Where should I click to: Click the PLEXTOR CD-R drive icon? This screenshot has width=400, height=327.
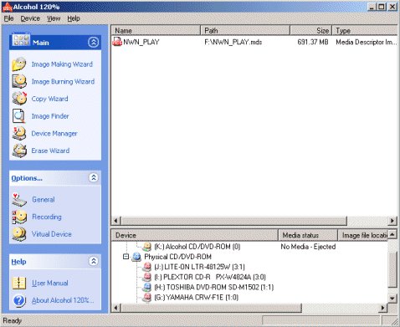[147, 277]
